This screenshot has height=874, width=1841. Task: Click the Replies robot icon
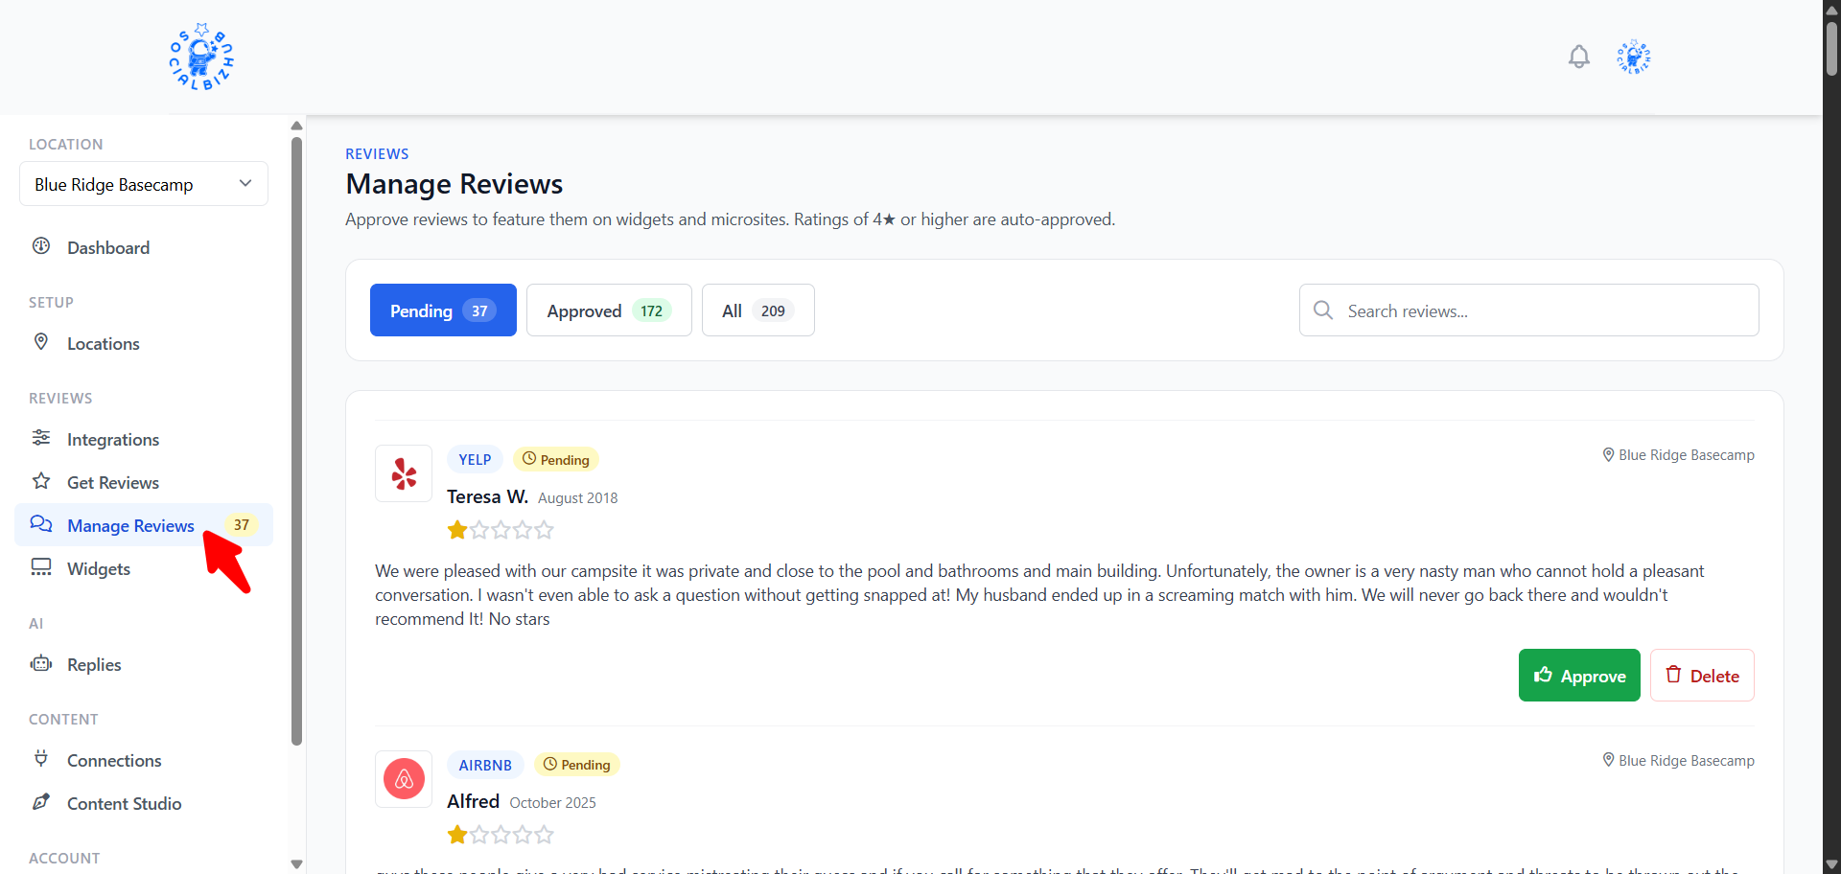(x=41, y=663)
